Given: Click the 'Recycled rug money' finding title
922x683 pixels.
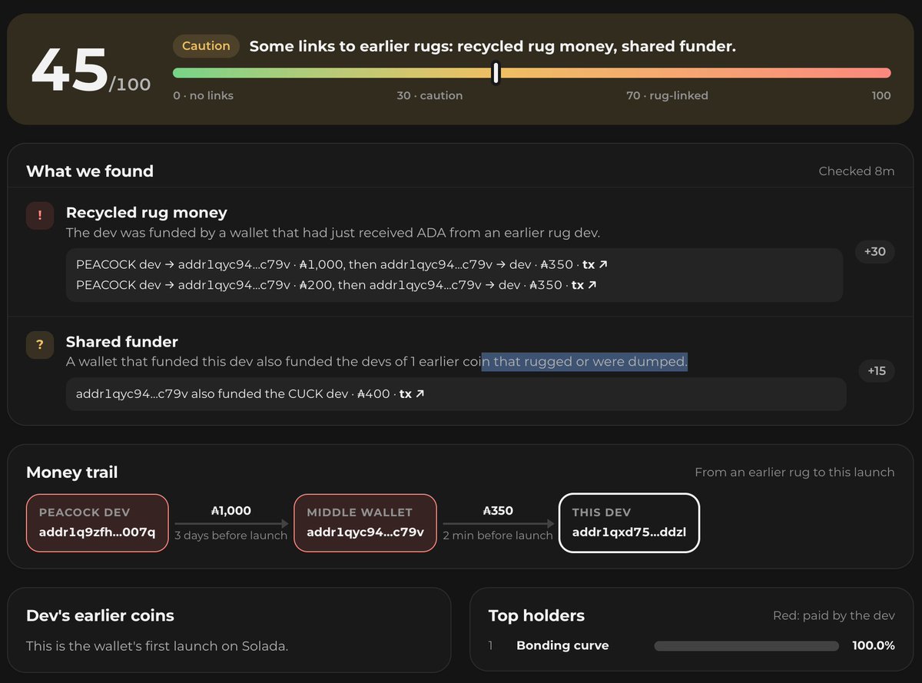Looking at the screenshot, I should coord(147,213).
